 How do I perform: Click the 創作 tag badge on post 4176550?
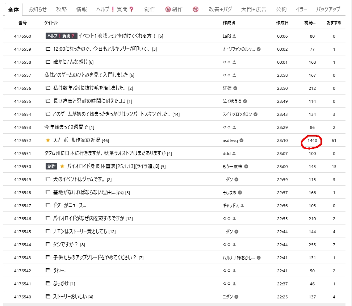click(x=51, y=166)
